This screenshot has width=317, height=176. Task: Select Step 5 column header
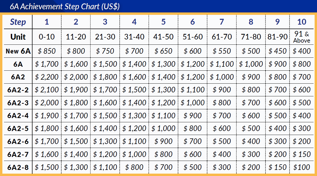point(163,22)
